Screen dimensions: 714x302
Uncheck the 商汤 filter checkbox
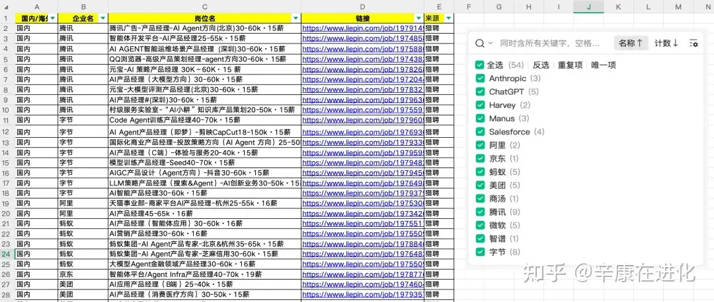click(x=479, y=198)
